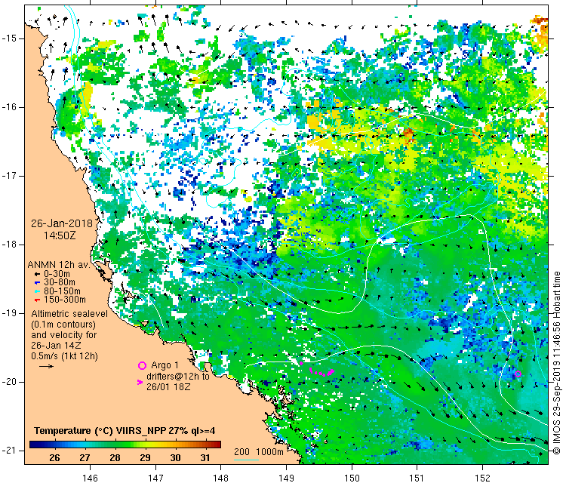Click colorbar tick label 26
The width and height of the screenshot is (566, 483).
point(54,458)
